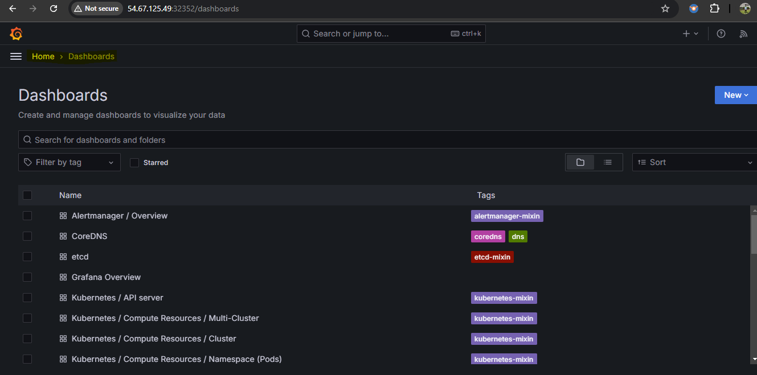Open Kubernetes / API server dashboard
The height and width of the screenshot is (375, 757).
point(117,298)
